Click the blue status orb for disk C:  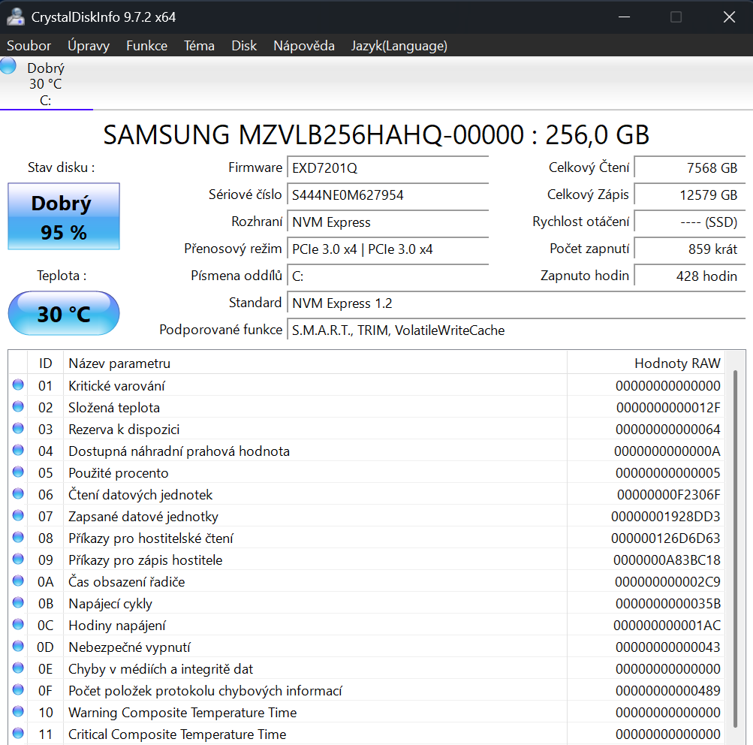9,66
